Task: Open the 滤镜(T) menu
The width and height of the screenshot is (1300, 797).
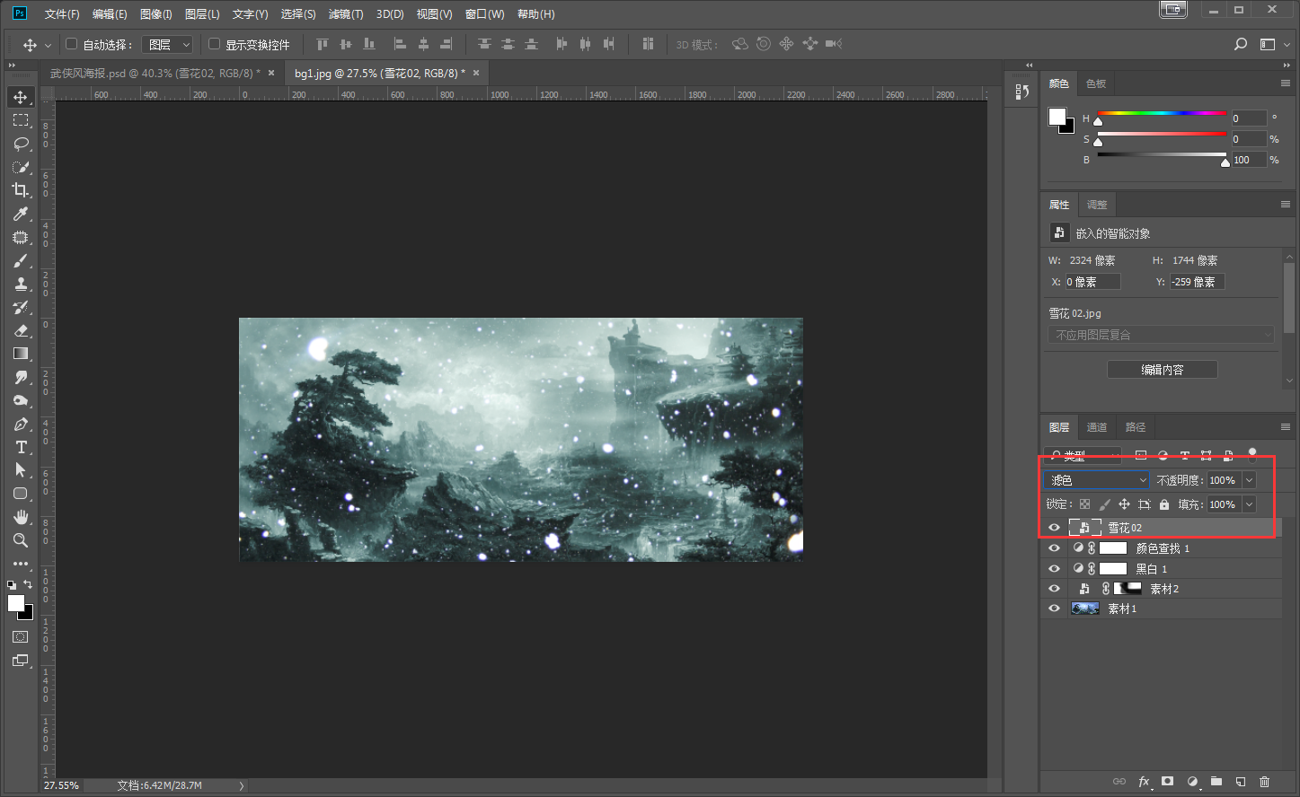Action: point(345,14)
